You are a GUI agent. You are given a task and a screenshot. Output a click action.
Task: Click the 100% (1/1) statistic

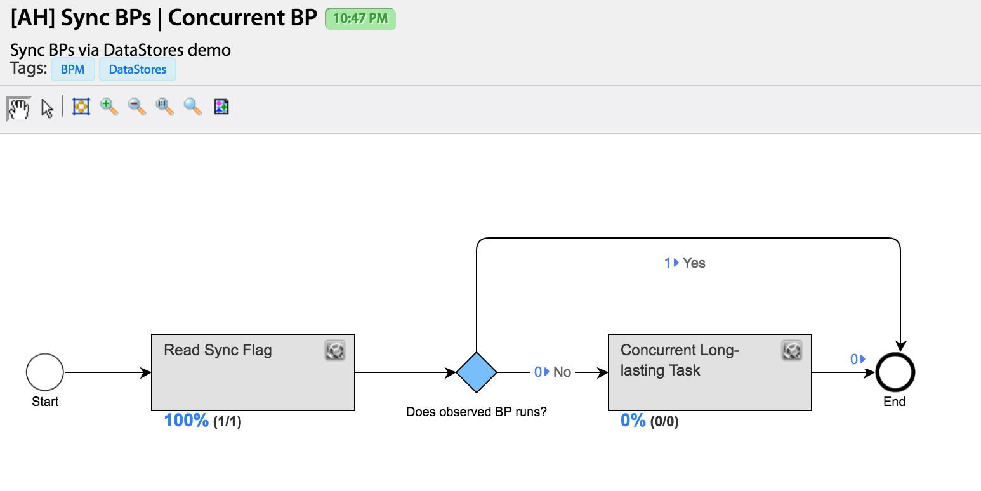[x=202, y=421]
